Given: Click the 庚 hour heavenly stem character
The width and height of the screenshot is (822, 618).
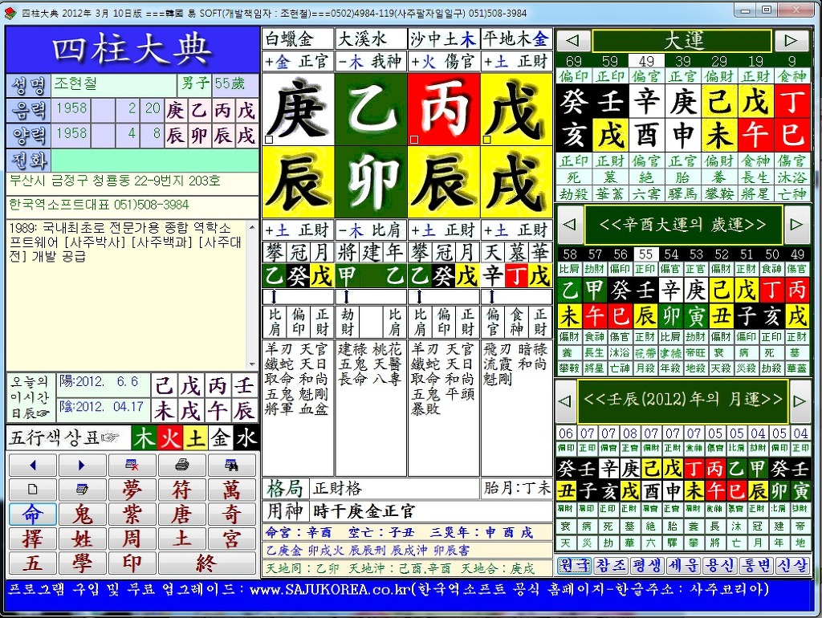Looking at the screenshot, I should click(x=298, y=109).
